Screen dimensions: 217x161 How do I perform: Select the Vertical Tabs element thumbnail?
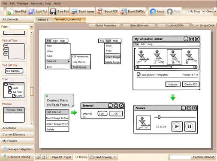click(14, 51)
